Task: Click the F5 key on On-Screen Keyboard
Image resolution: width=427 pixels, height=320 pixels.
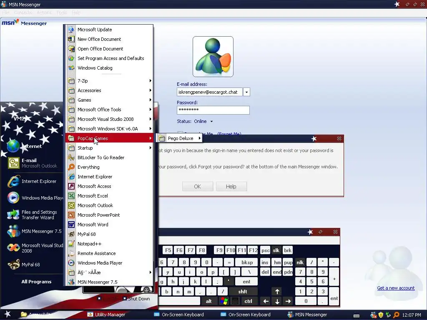Action: click(x=168, y=250)
